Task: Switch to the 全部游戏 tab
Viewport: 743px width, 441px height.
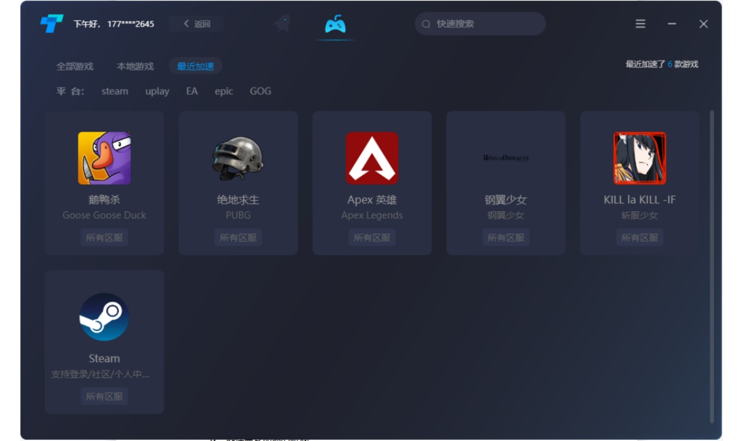Action: coord(75,66)
